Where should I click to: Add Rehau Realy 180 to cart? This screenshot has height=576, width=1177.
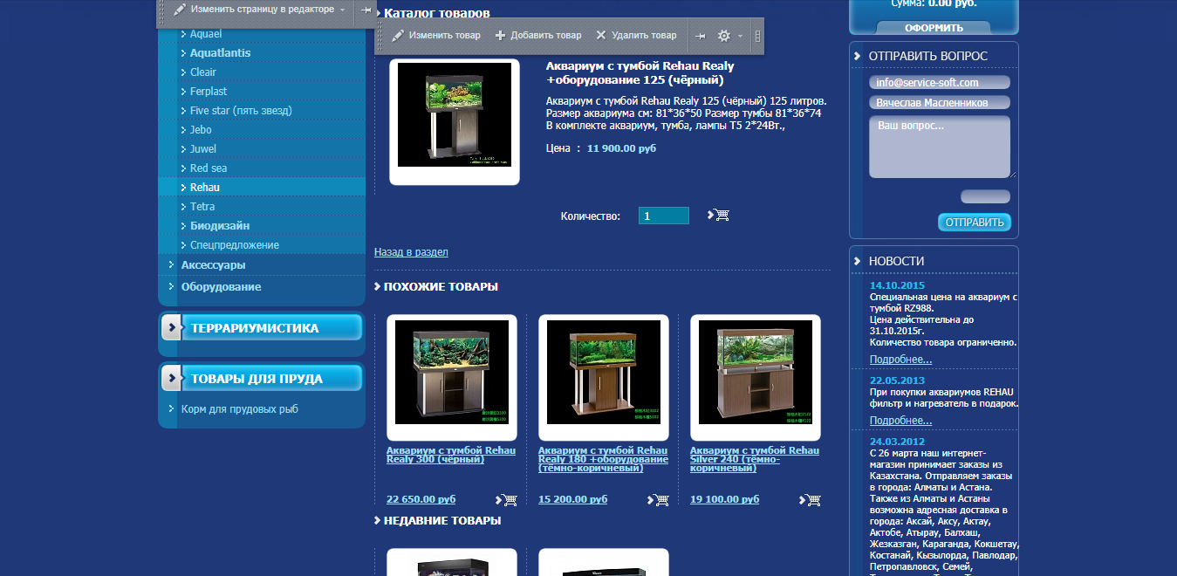658,500
